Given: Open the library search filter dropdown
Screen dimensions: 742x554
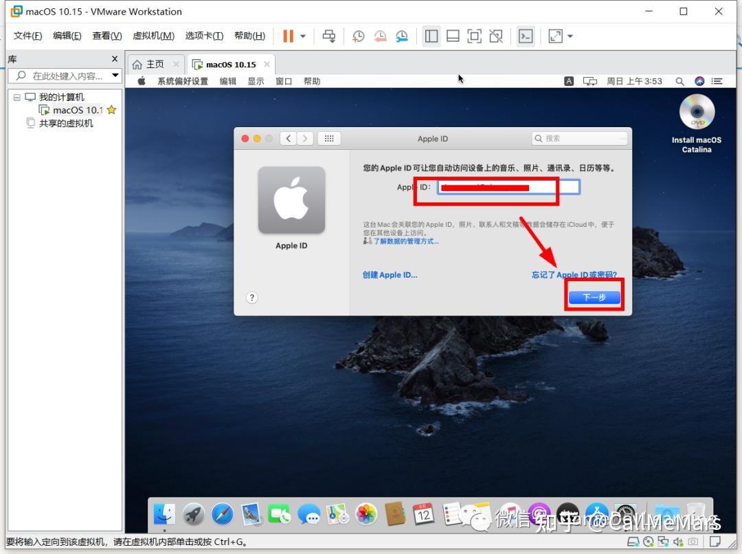Looking at the screenshot, I should click(x=115, y=76).
